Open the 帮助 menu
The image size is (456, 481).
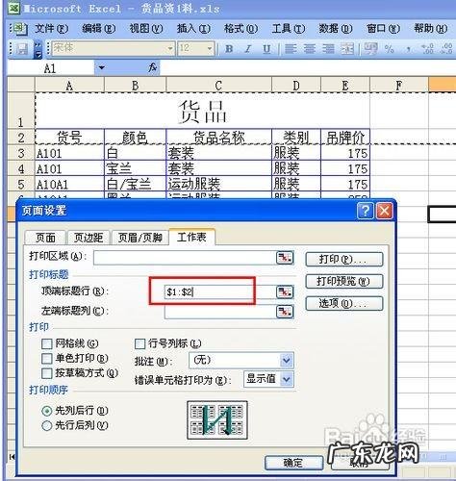(430, 29)
